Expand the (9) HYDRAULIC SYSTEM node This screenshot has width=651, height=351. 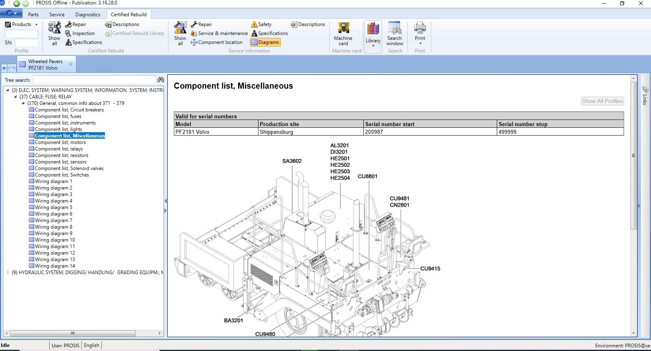click(x=8, y=273)
